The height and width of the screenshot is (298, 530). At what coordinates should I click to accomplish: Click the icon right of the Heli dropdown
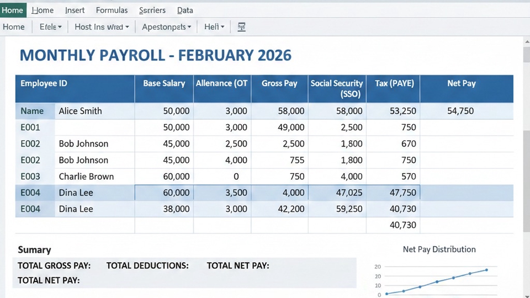click(x=241, y=26)
